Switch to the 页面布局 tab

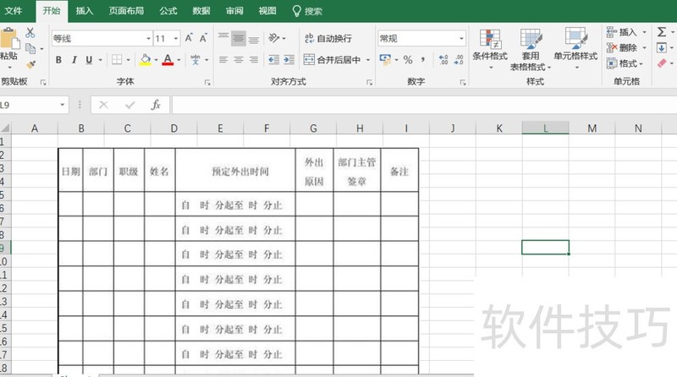click(126, 11)
